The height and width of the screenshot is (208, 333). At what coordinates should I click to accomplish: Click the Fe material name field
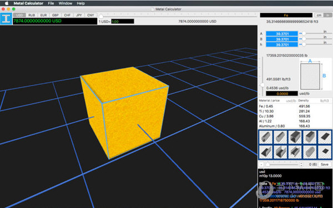coord(286,15)
